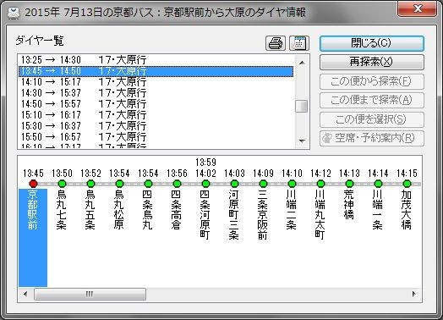Click the この便を選択(S) button
The width and height of the screenshot is (443, 320).
[x=372, y=119]
